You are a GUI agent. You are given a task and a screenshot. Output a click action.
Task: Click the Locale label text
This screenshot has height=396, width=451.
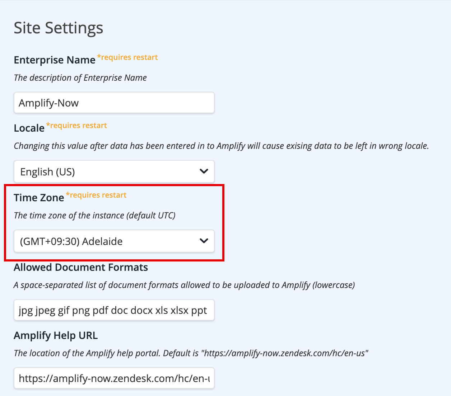pos(29,128)
